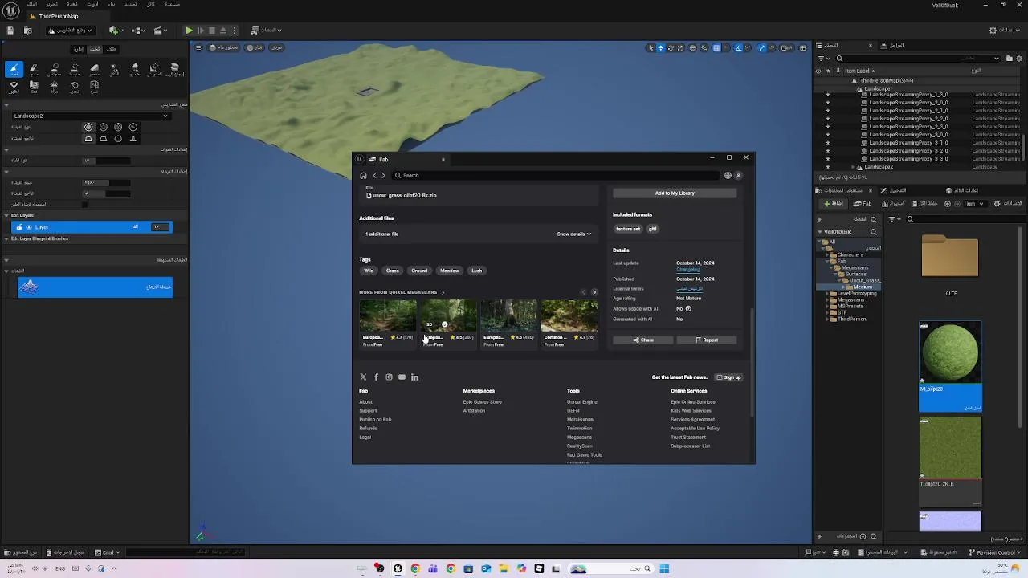1028x578 pixels.
Task: Open the viewport hamburger options menu
Action: [x=198, y=47]
